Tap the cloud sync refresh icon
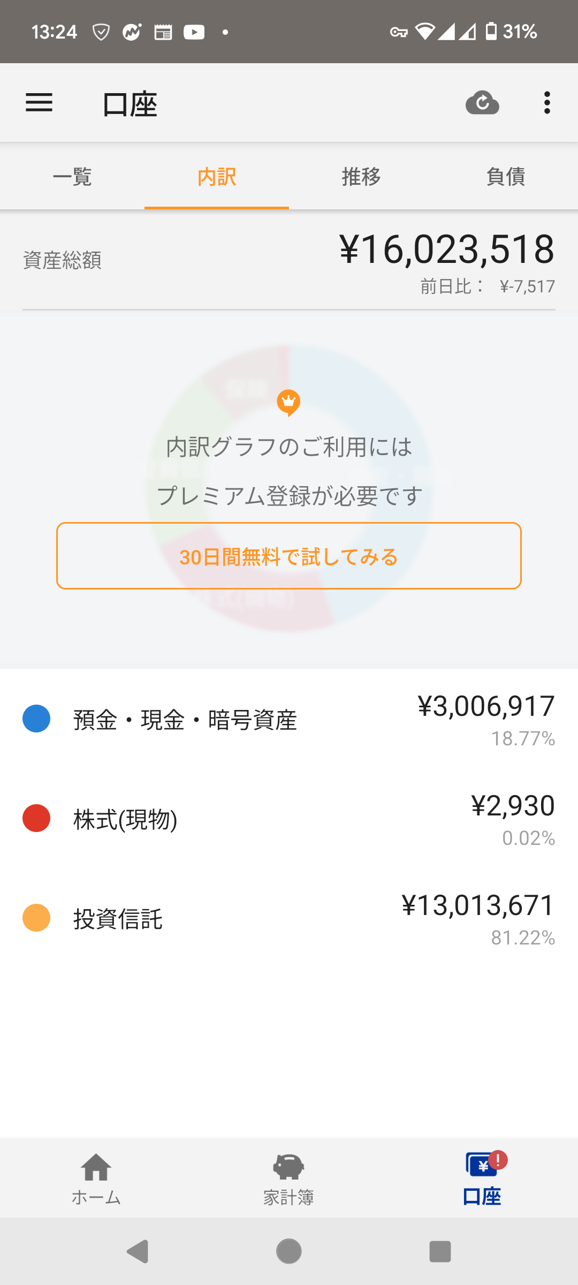 coord(482,103)
